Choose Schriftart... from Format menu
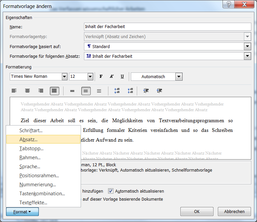This screenshot has height=222, width=257. coord(43,131)
